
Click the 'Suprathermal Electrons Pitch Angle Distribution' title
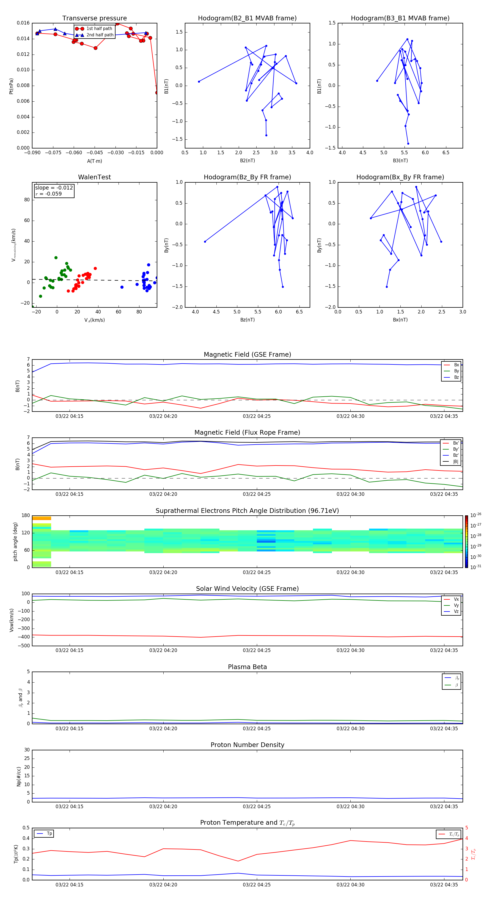pyautogui.click(x=247, y=511)
